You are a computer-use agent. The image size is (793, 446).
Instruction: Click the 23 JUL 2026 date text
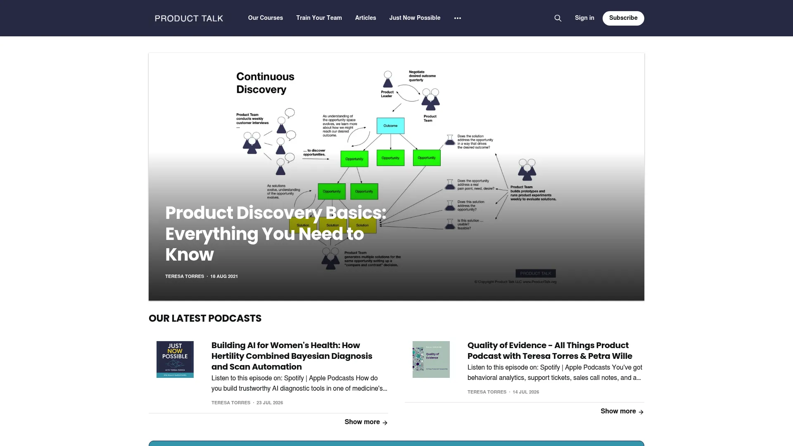pos(270,403)
